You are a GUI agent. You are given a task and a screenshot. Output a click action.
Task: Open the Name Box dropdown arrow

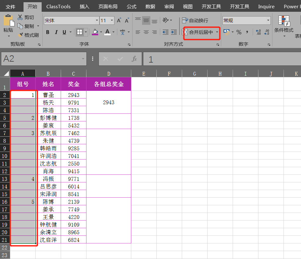click(x=83, y=59)
